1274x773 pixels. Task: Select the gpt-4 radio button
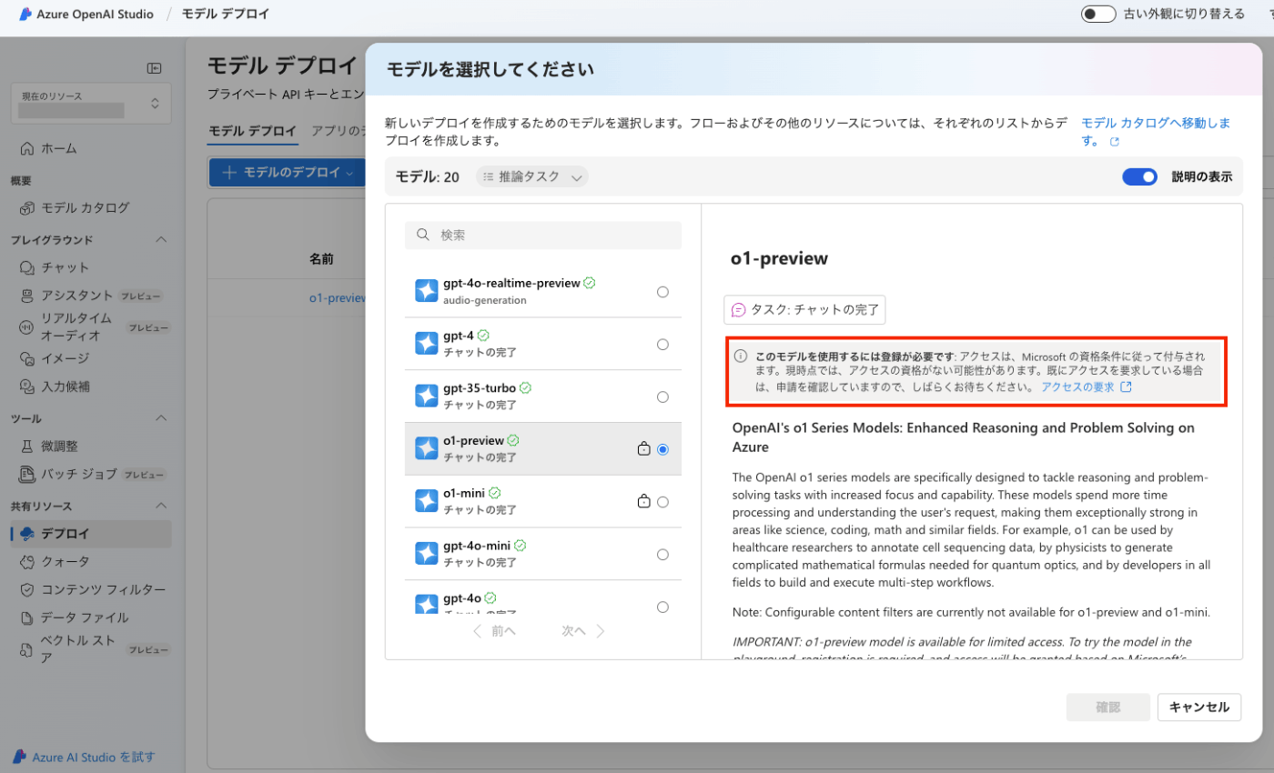[x=662, y=344]
